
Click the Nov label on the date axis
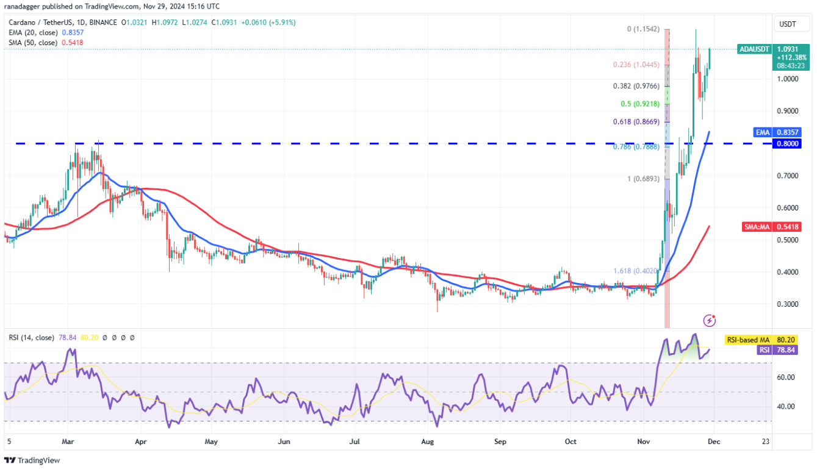tap(643, 441)
